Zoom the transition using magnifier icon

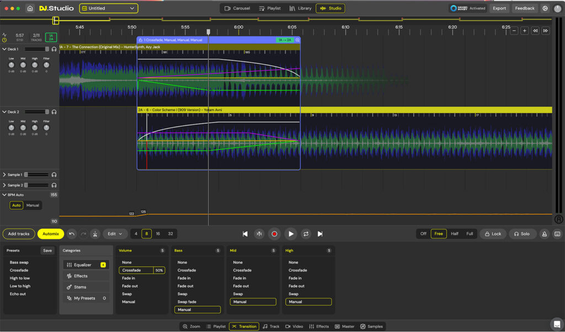tap(297, 40)
